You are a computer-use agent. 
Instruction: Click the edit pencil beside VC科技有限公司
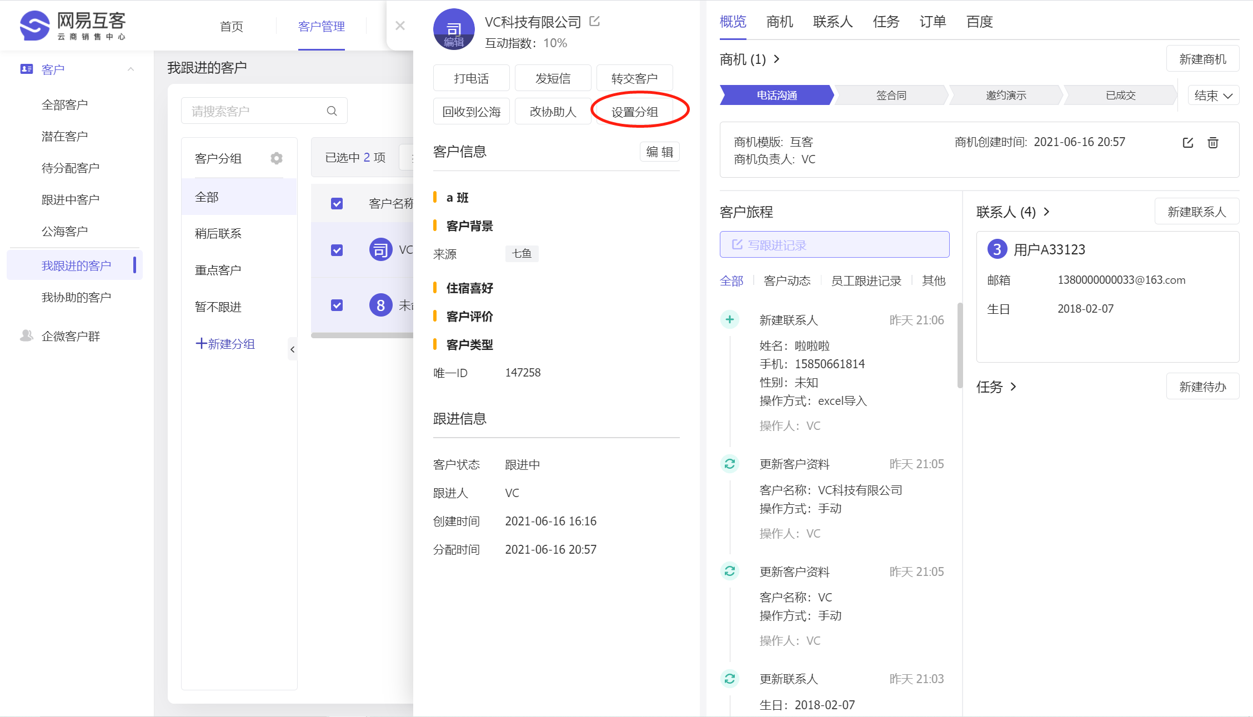click(594, 21)
